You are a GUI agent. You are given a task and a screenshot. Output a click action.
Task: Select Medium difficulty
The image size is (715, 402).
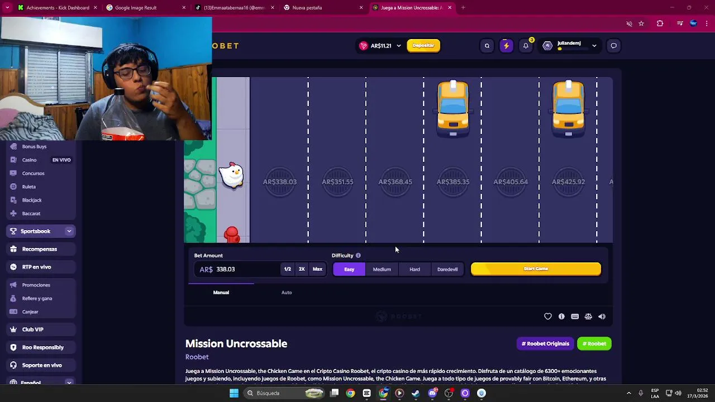point(382,269)
